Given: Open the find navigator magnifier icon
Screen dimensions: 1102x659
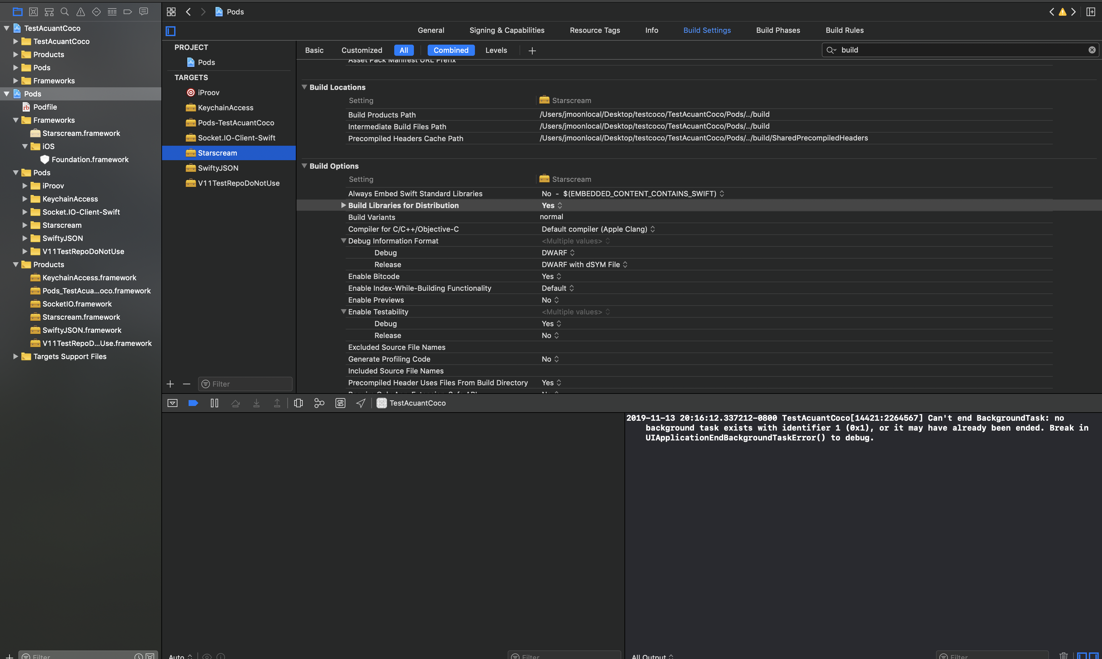Looking at the screenshot, I should click(x=65, y=11).
